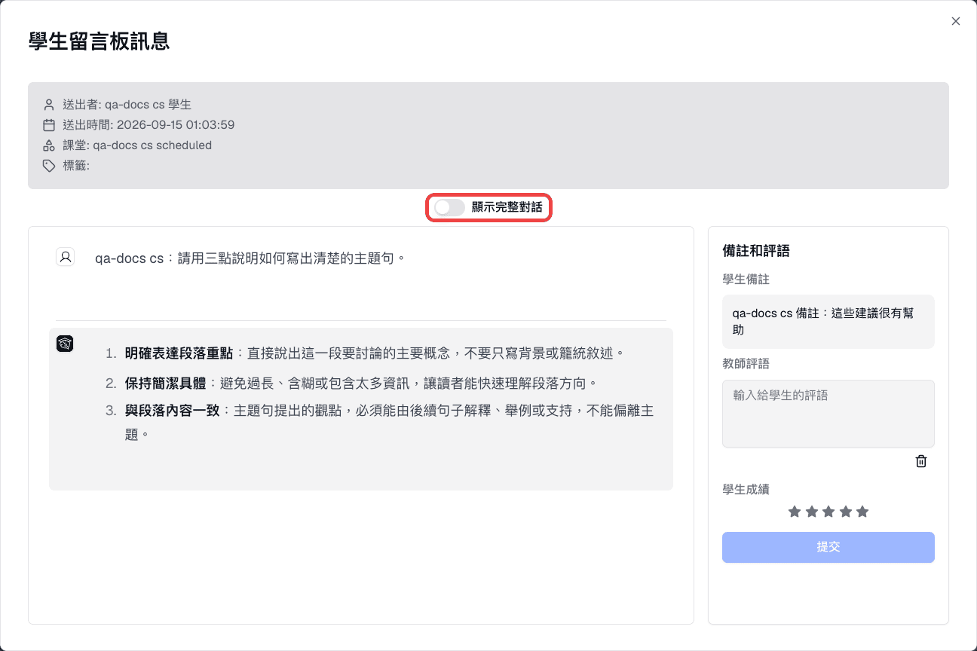Click the 學生成績 label
Screen dimensions: 977x651
pyautogui.click(x=746, y=490)
